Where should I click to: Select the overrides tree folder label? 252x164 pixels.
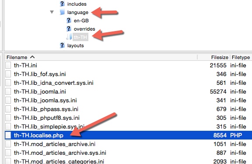point(84,29)
